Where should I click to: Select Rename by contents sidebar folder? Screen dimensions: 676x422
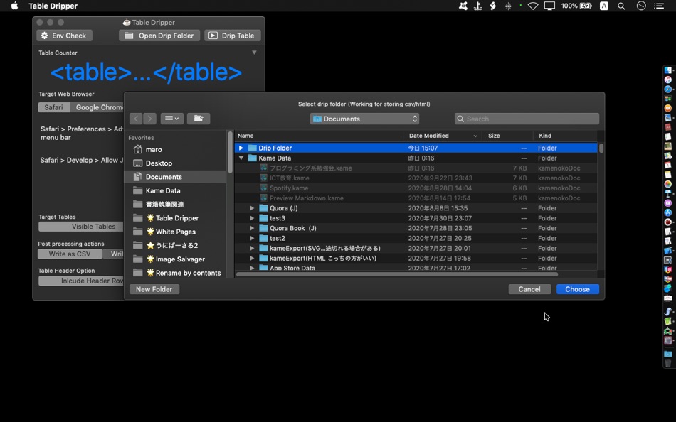177,273
